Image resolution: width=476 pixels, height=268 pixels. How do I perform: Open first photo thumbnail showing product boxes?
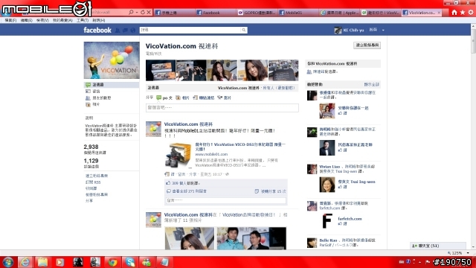coord(161,70)
